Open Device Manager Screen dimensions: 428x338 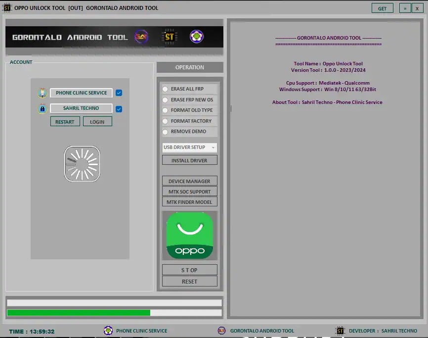click(189, 181)
